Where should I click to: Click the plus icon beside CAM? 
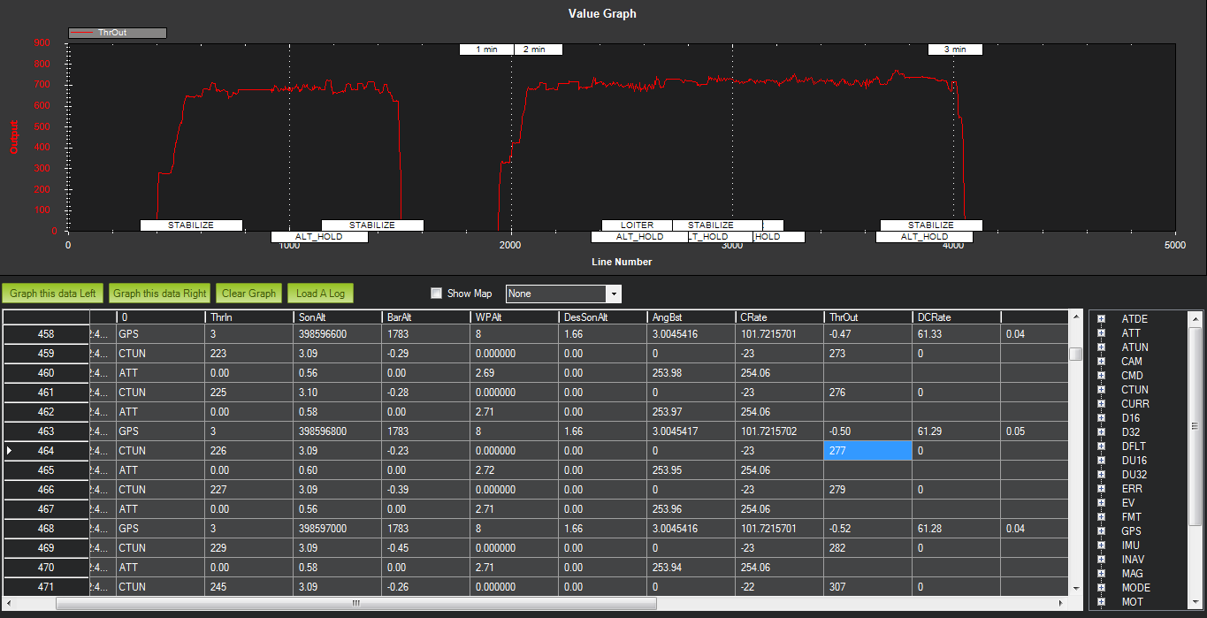(x=1101, y=362)
